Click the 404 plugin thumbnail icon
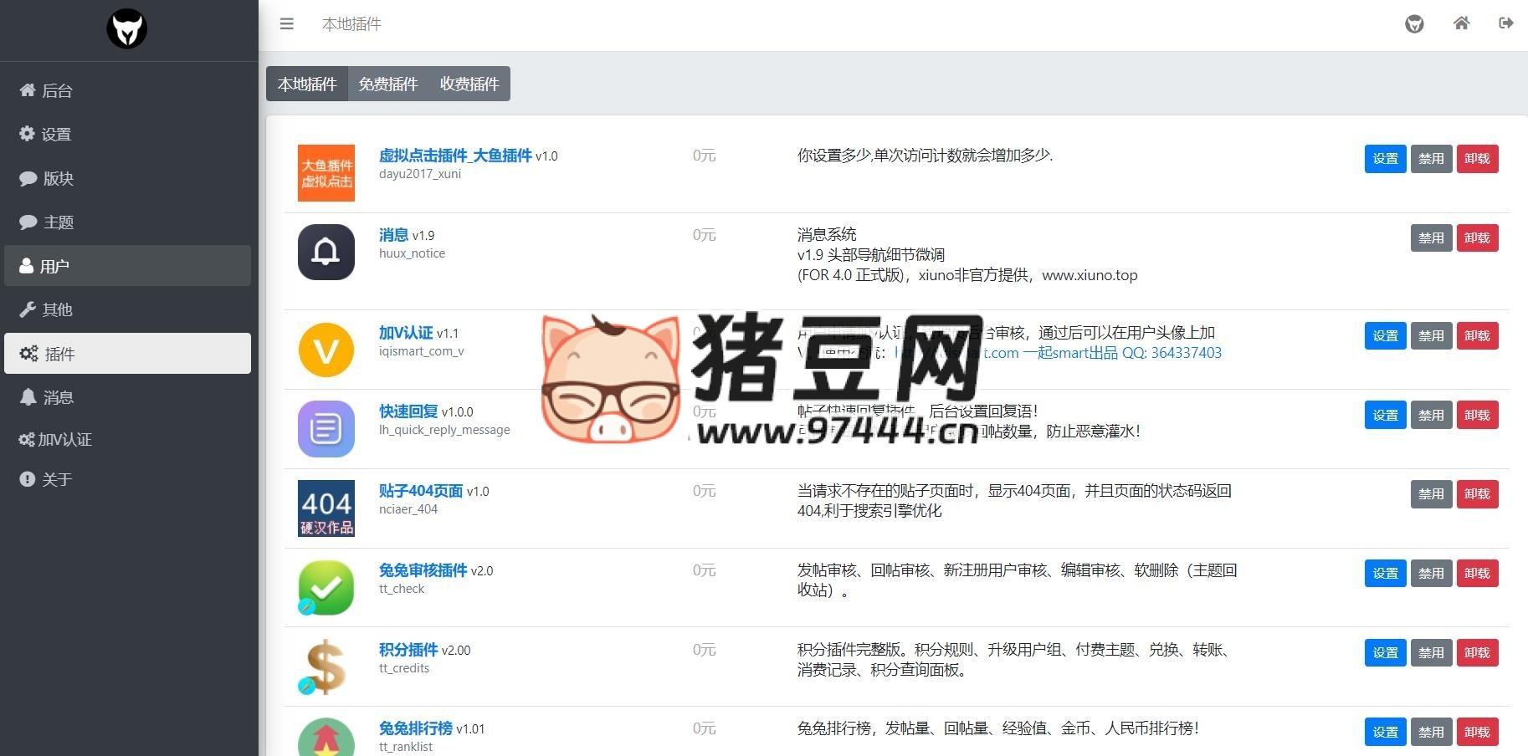This screenshot has width=1528, height=756. click(326, 508)
